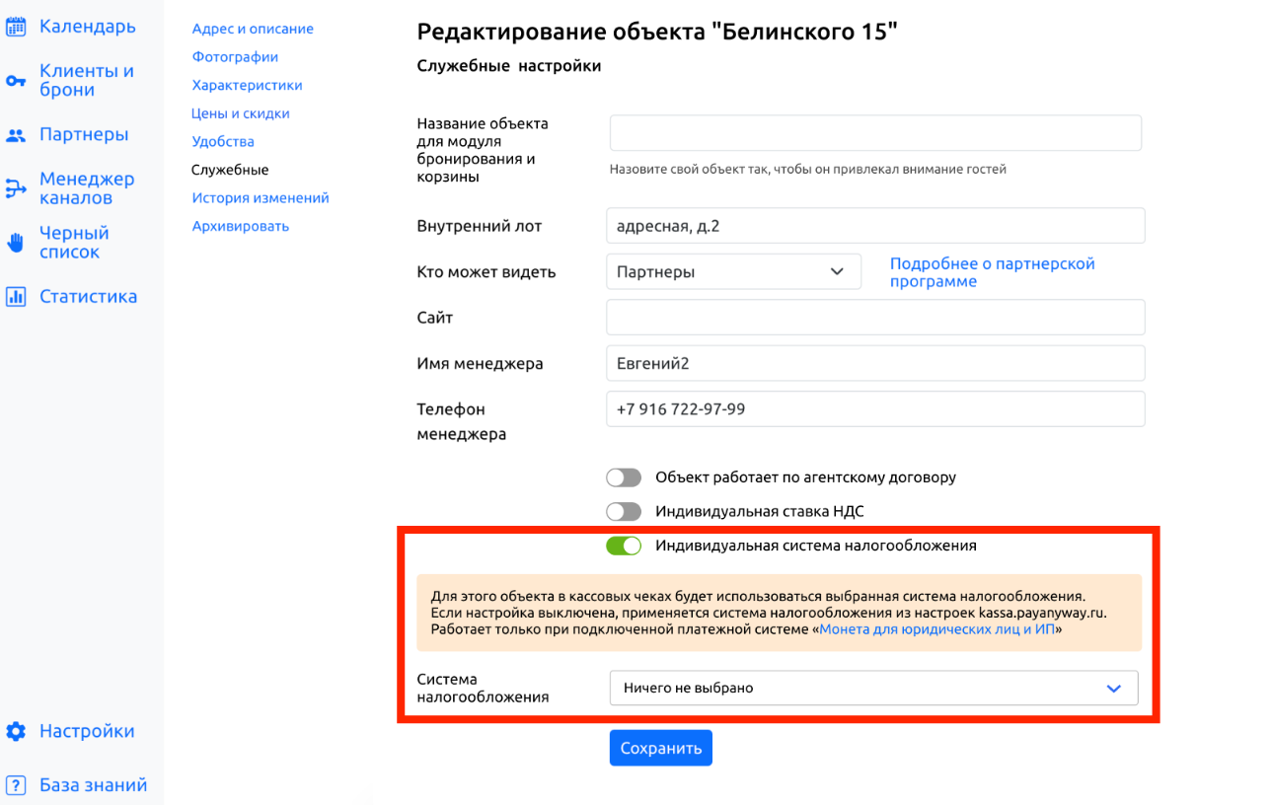The height and width of the screenshot is (805, 1272).
Task: Click the Настройки gear icon
Action: pos(16,731)
